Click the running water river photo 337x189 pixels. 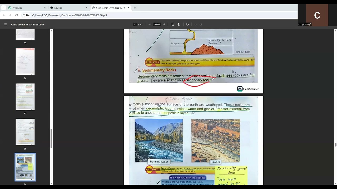159,140
